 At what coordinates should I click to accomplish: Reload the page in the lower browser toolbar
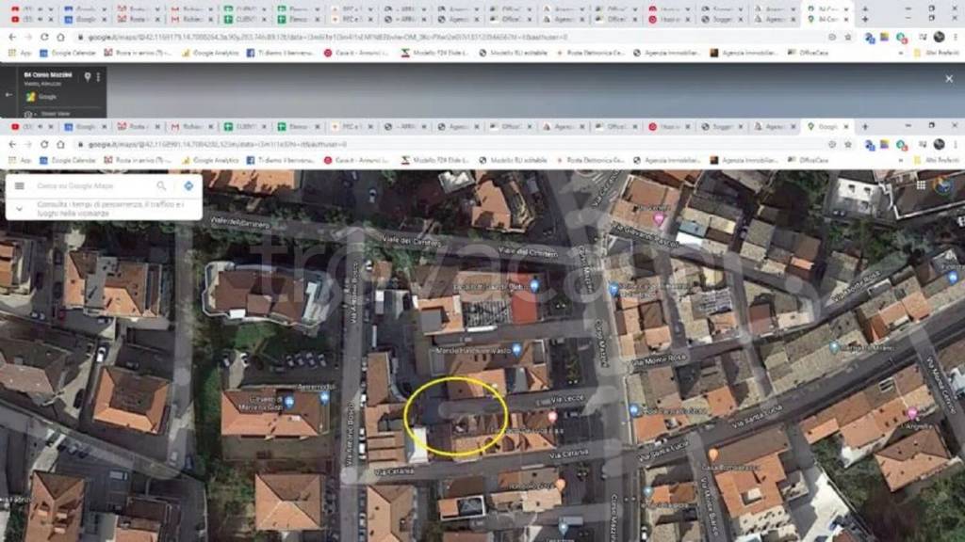point(44,144)
